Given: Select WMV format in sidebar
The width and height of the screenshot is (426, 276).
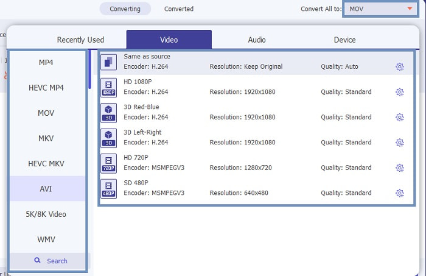Looking at the screenshot, I should pos(46,239).
